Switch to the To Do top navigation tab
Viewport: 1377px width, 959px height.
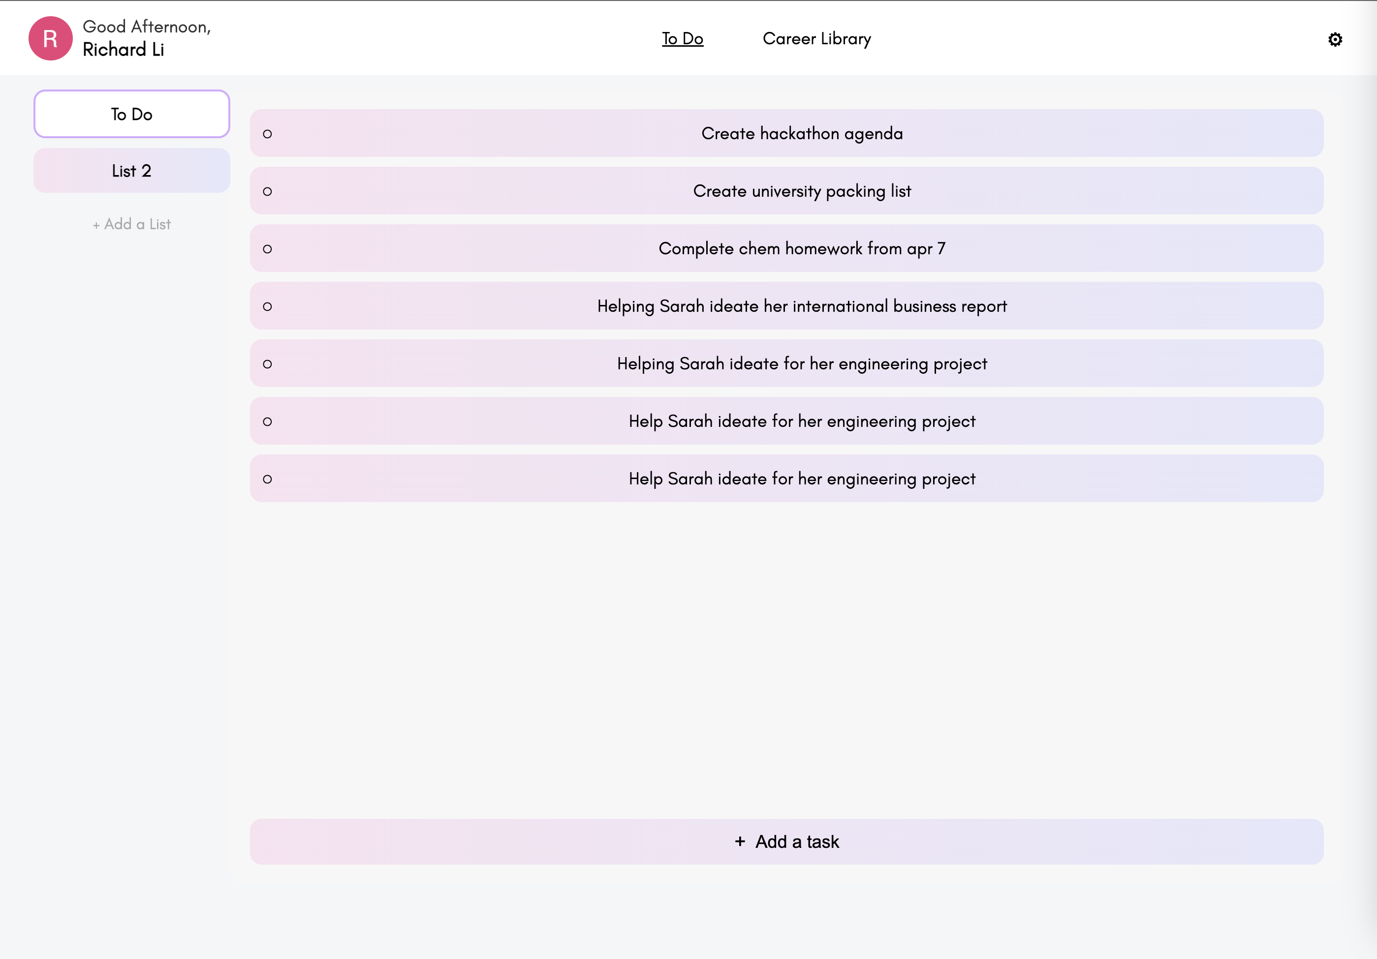tap(682, 39)
